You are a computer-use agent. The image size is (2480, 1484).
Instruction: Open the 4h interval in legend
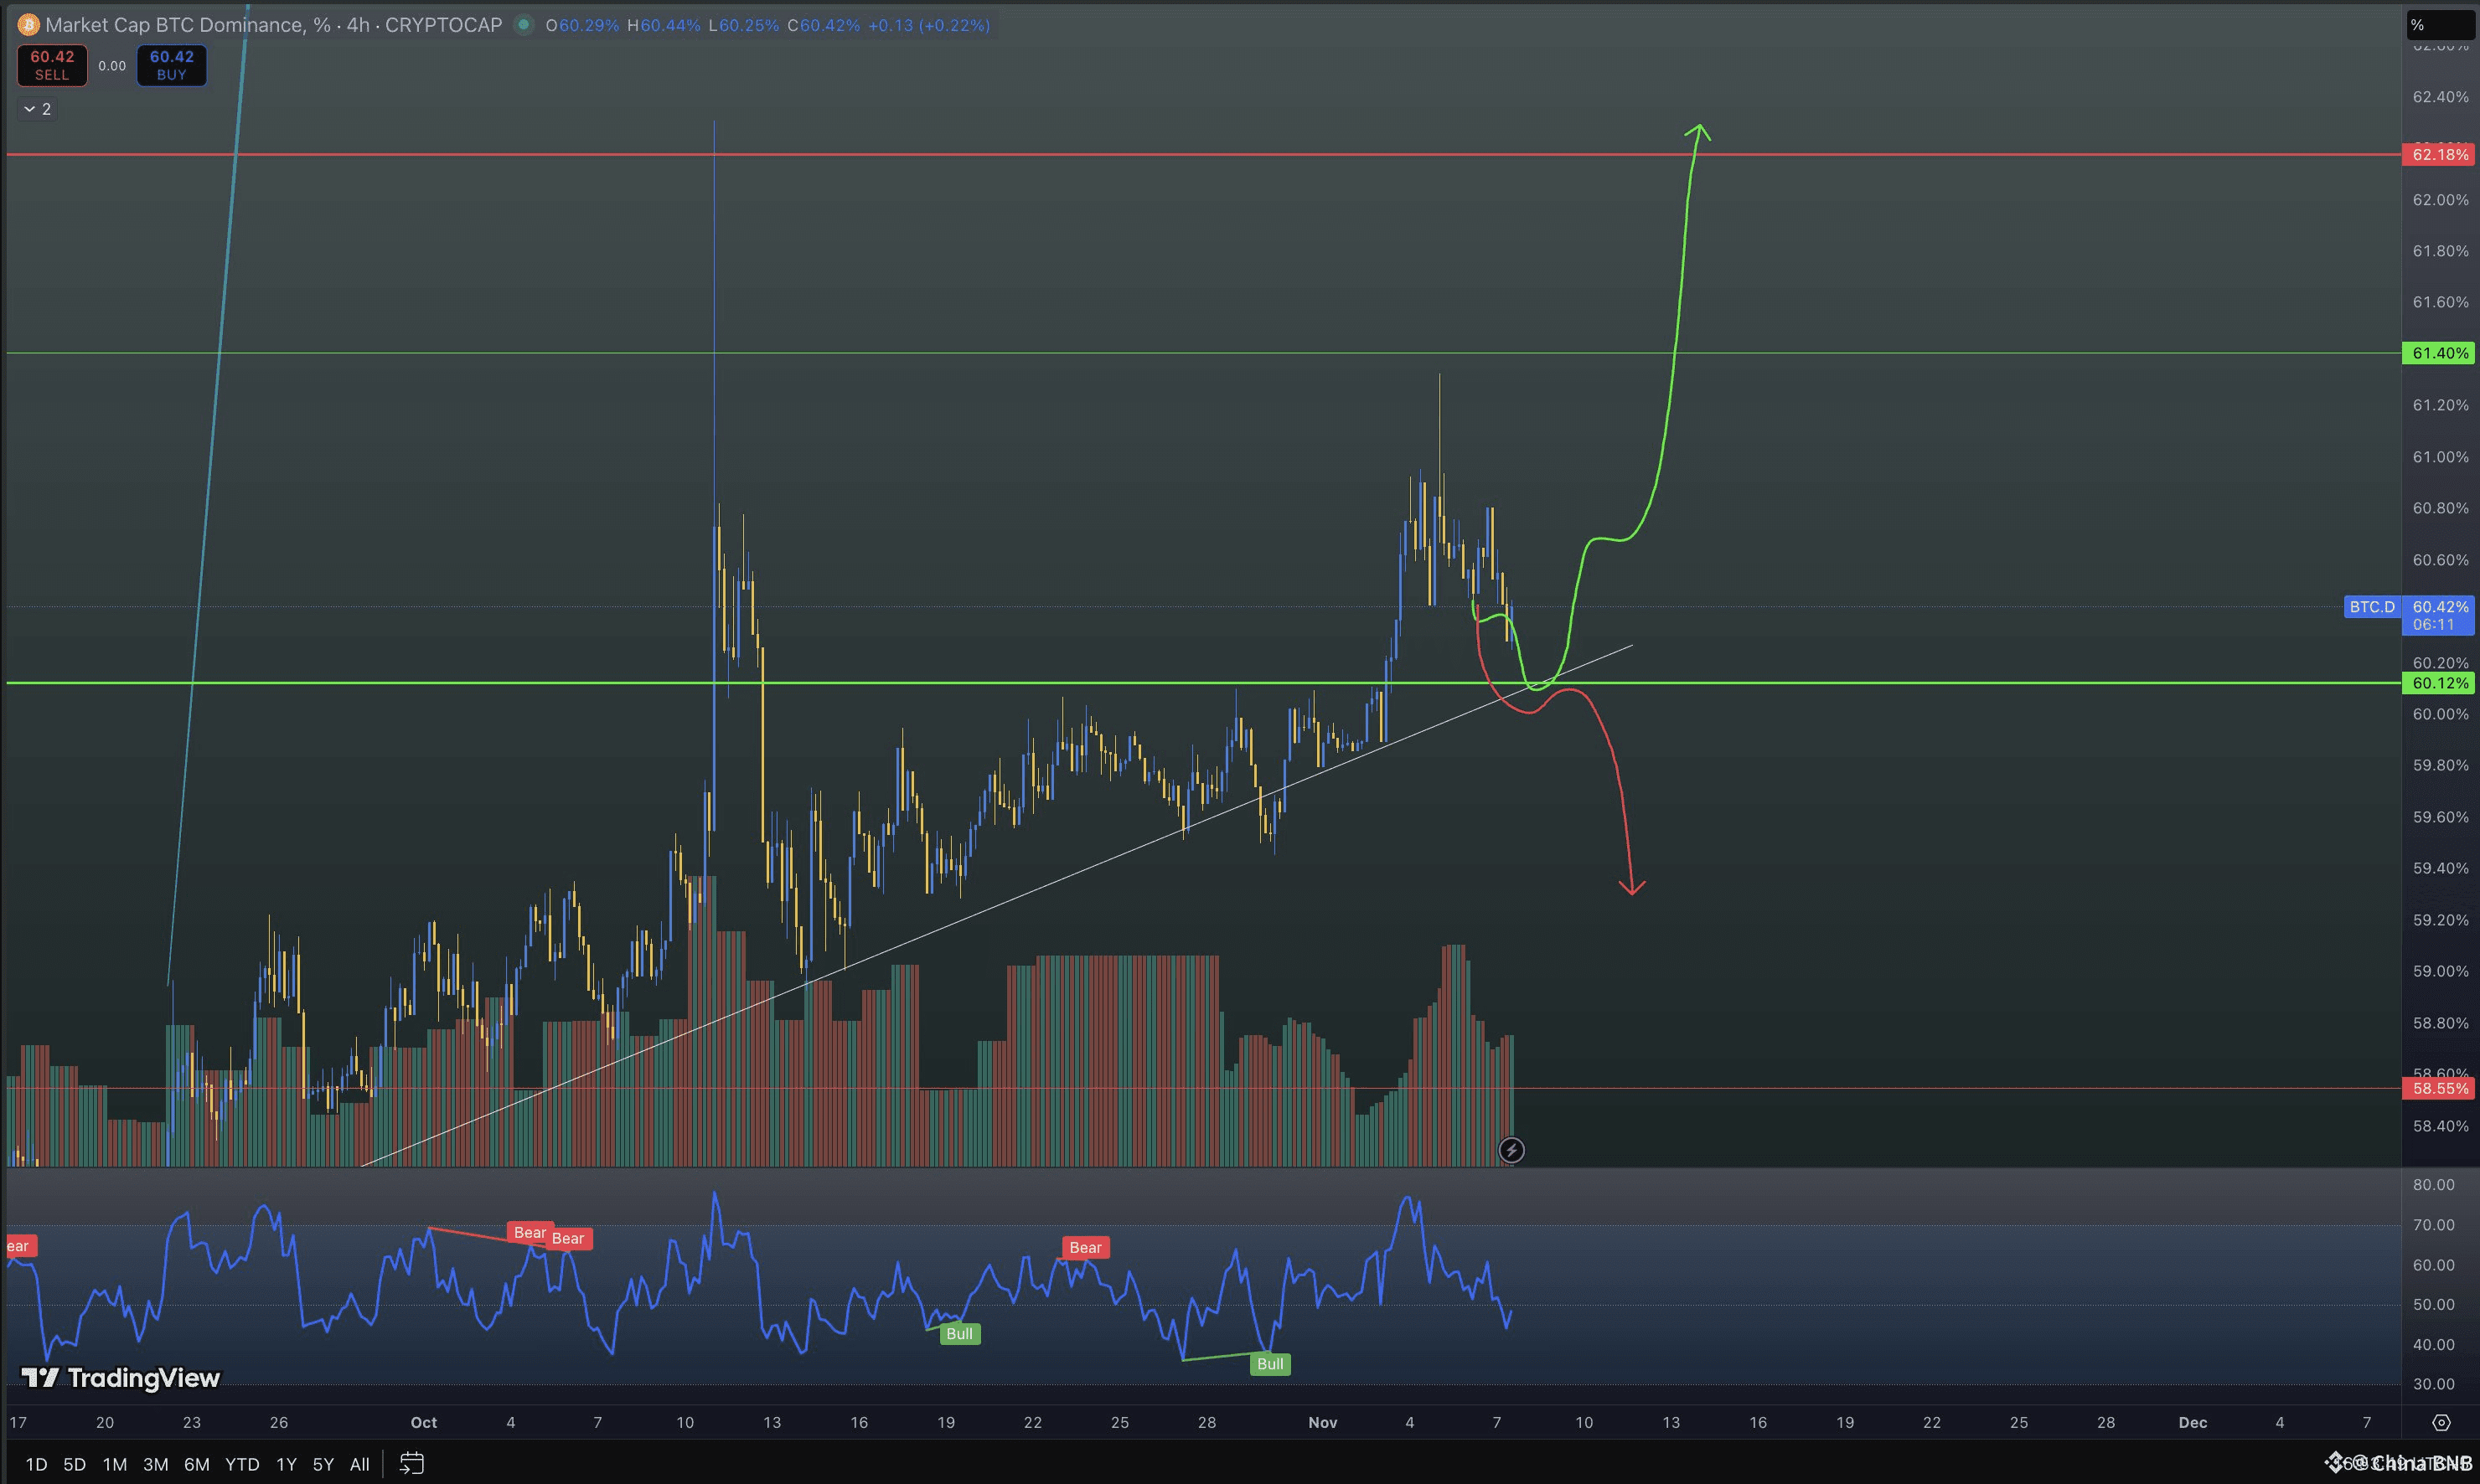(357, 25)
